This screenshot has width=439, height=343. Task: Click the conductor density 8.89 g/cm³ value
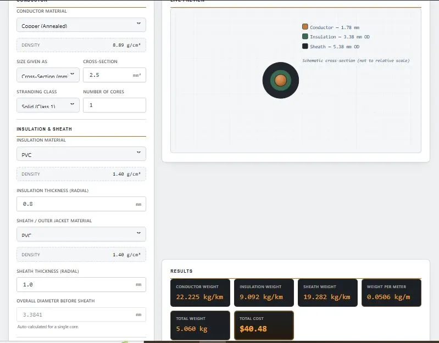[x=126, y=45]
